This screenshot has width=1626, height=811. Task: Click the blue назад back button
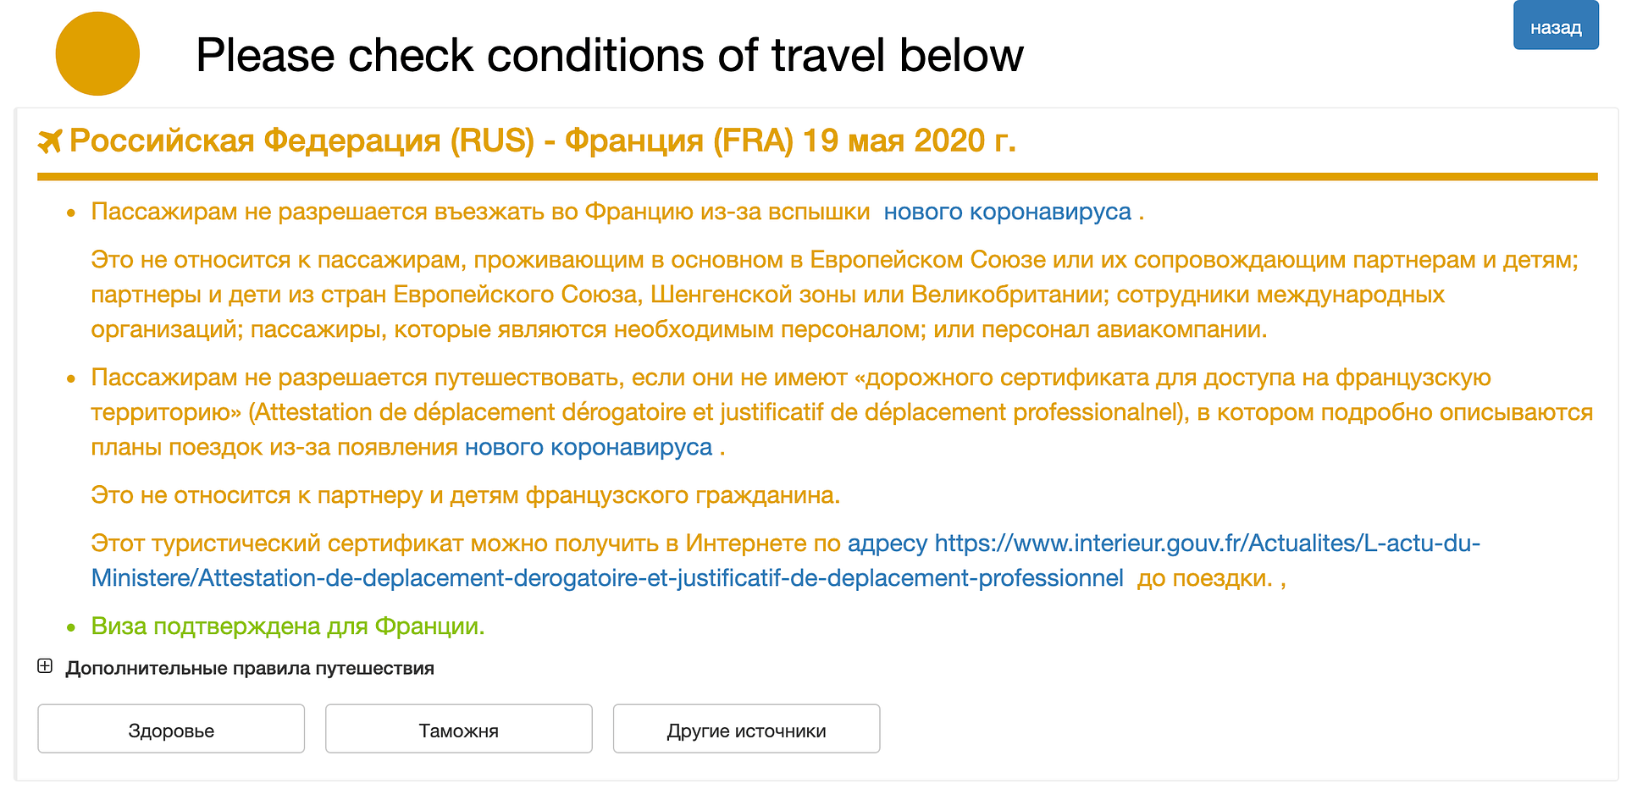[1556, 26]
